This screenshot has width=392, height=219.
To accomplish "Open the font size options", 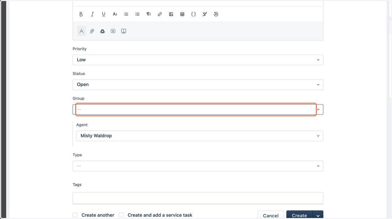I will tap(115, 14).
